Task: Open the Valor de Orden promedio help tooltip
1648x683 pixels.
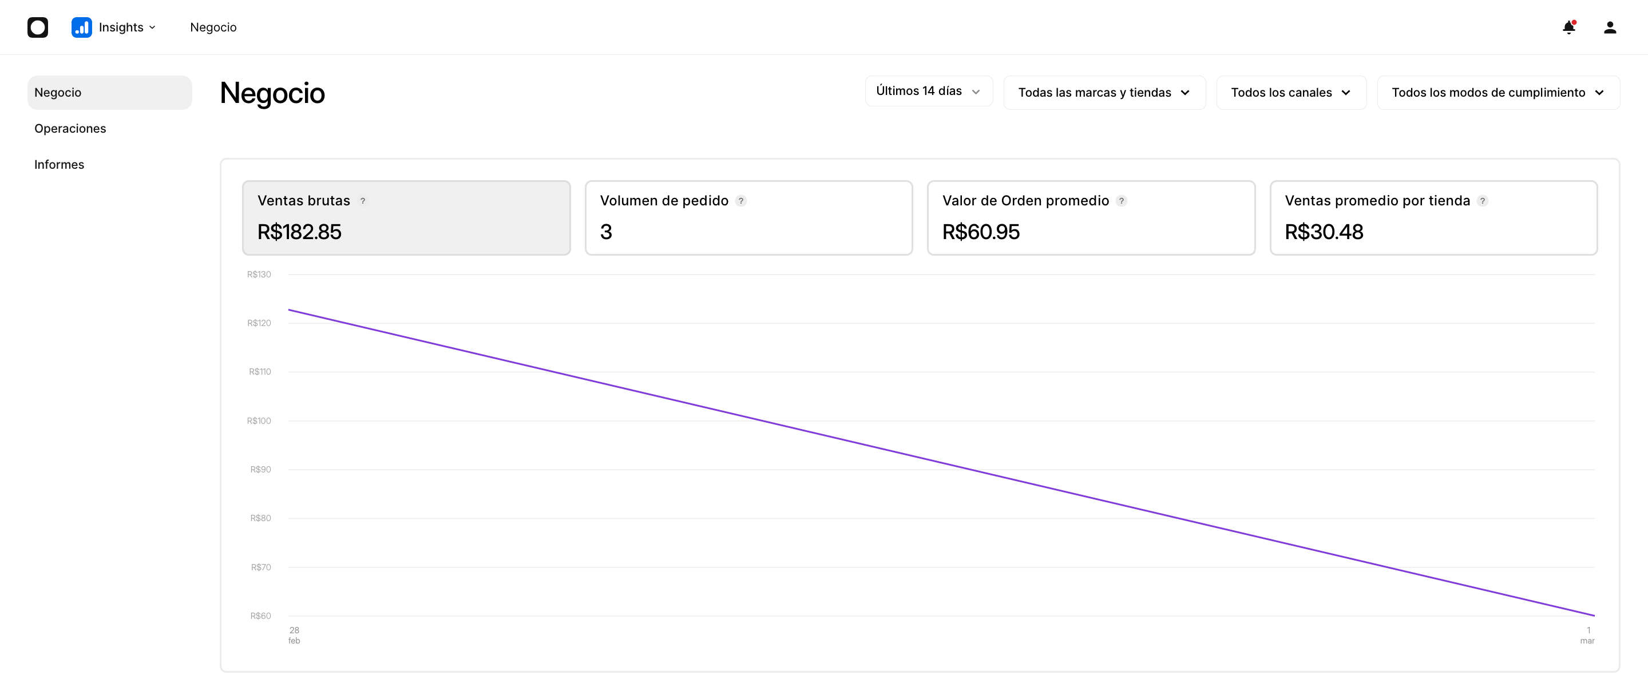Action: point(1122,200)
